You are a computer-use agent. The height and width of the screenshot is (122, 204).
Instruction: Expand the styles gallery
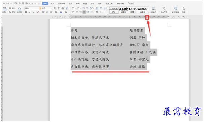148,12
